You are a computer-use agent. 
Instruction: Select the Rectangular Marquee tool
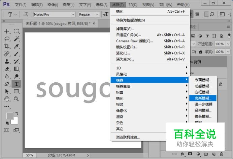click(16, 31)
